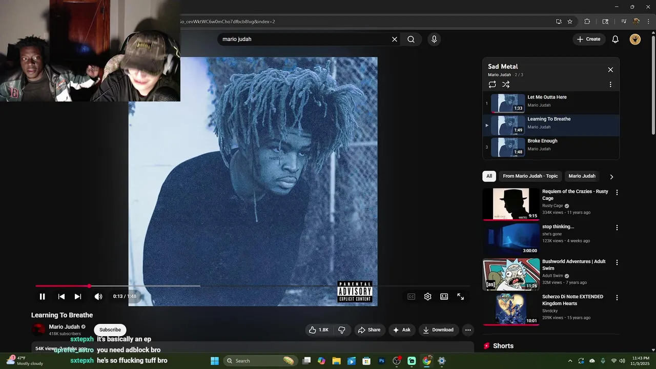The width and height of the screenshot is (656, 369).
Task: Enter fullscreen mode
Action: (x=460, y=296)
